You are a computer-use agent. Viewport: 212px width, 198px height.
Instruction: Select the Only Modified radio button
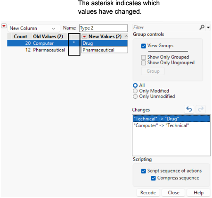point(135,91)
